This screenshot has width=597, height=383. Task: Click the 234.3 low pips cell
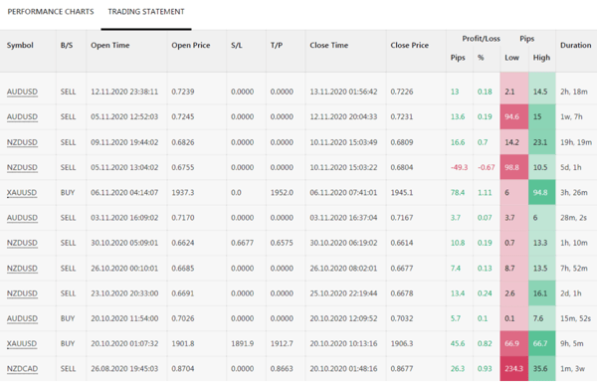point(514,369)
